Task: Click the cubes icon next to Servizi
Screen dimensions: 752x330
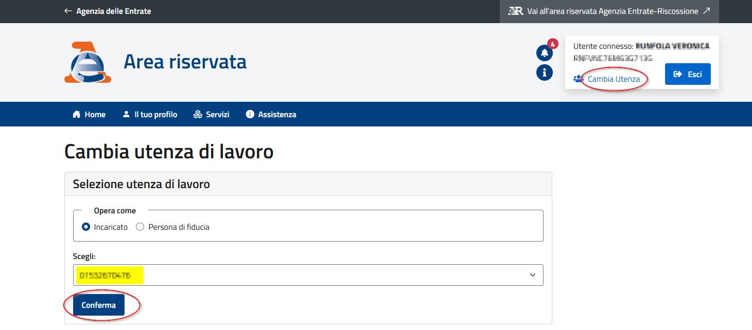Action: [198, 114]
